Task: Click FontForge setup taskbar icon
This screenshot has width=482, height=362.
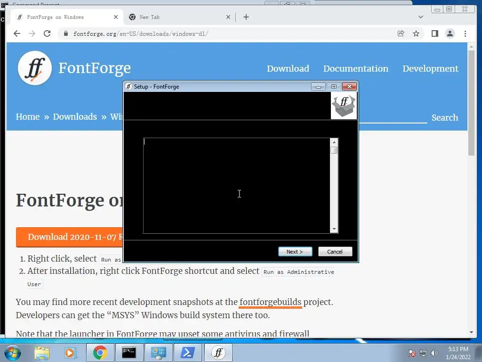Action: [x=218, y=353]
